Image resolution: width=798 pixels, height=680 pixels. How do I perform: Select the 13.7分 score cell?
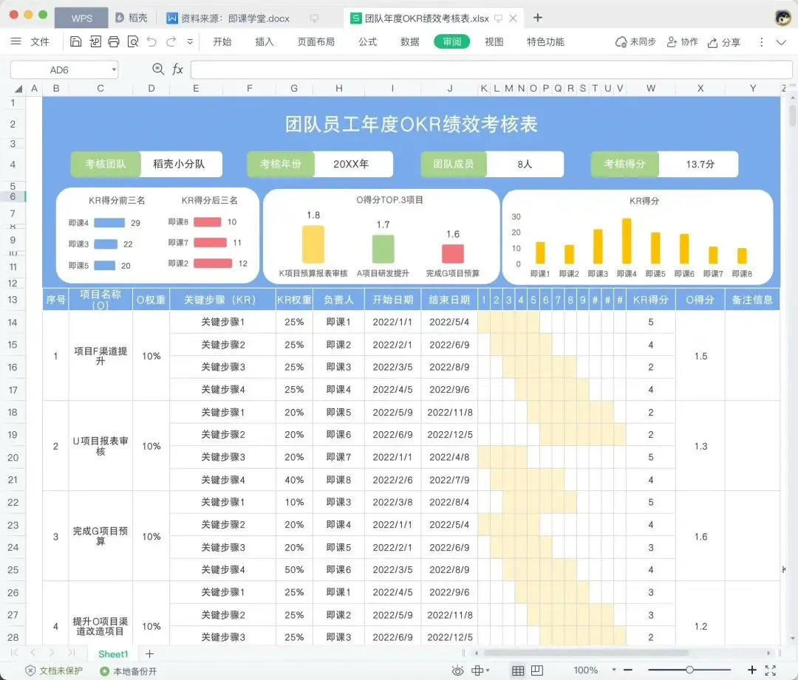coord(699,164)
